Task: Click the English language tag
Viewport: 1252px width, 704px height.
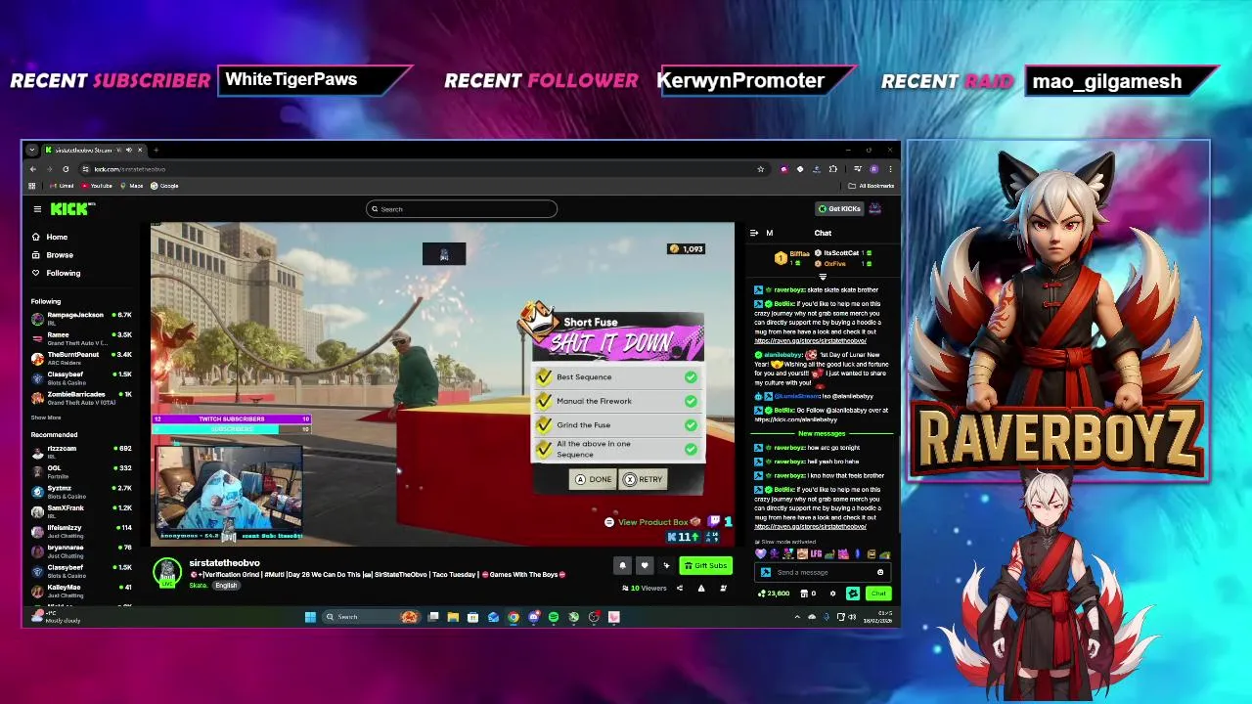Action: [x=226, y=586]
